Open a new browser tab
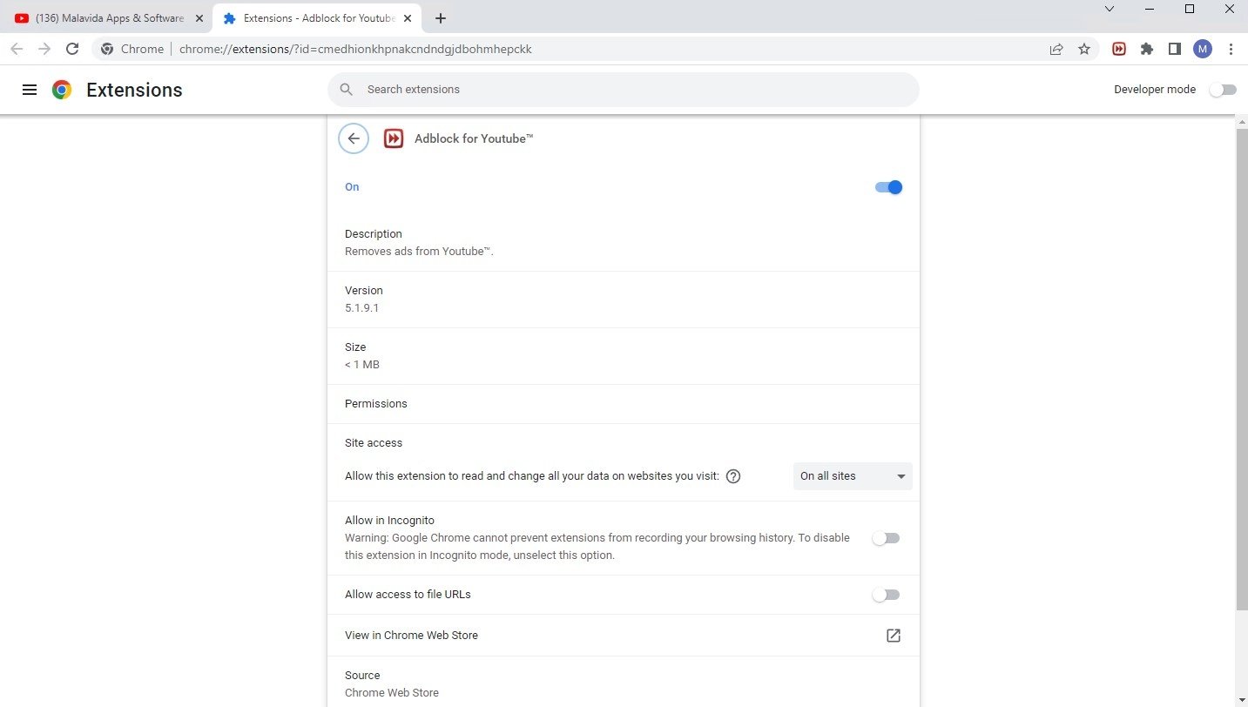The image size is (1248, 707). [441, 18]
